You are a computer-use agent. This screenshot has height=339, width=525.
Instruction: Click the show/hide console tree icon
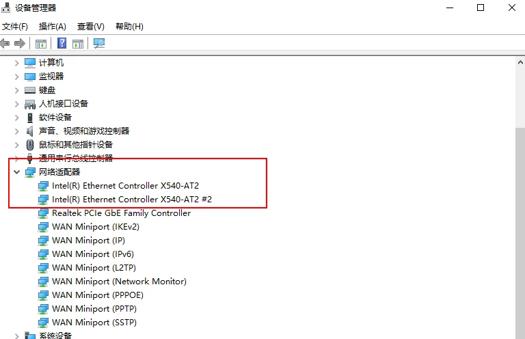click(41, 44)
